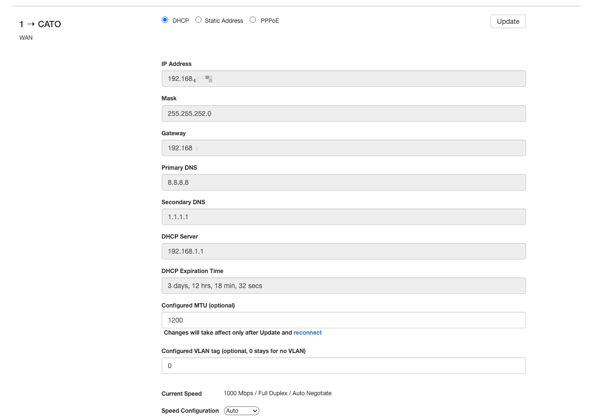The height and width of the screenshot is (420, 595).
Task: Focus the Configured VLAN tag field
Action: pos(343,366)
